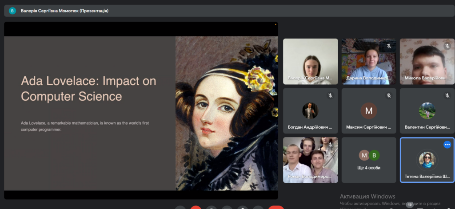
Task: Click the presenter avatar icon in the header
Action: click(x=12, y=11)
